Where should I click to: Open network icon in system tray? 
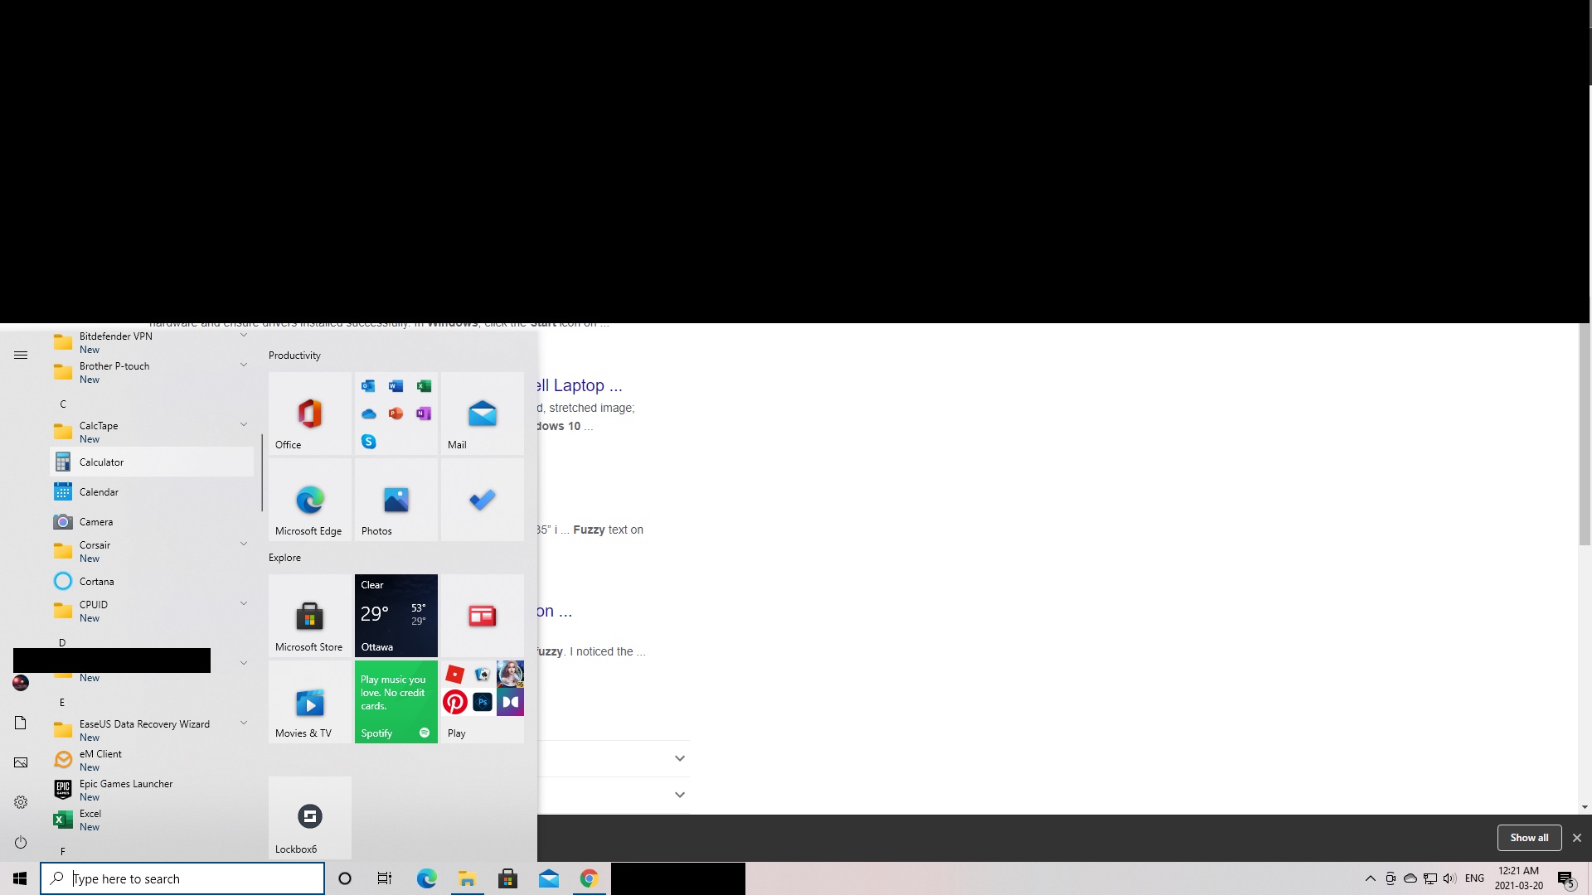(1430, 878)
